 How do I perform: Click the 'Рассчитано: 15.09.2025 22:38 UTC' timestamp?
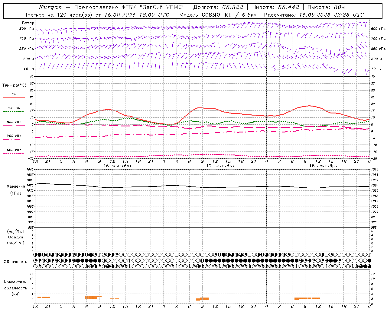[314, 15]
